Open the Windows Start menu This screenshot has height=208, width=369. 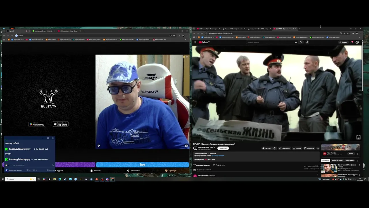(x=2, y=179)
